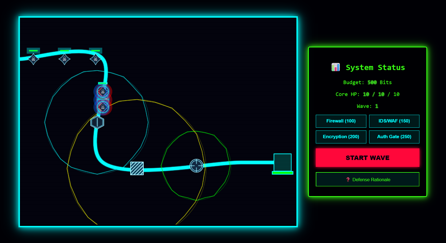Viewport: 446px width, 243px height.
Task: Click the third enemy's health bar
Action: coord(96,51)
